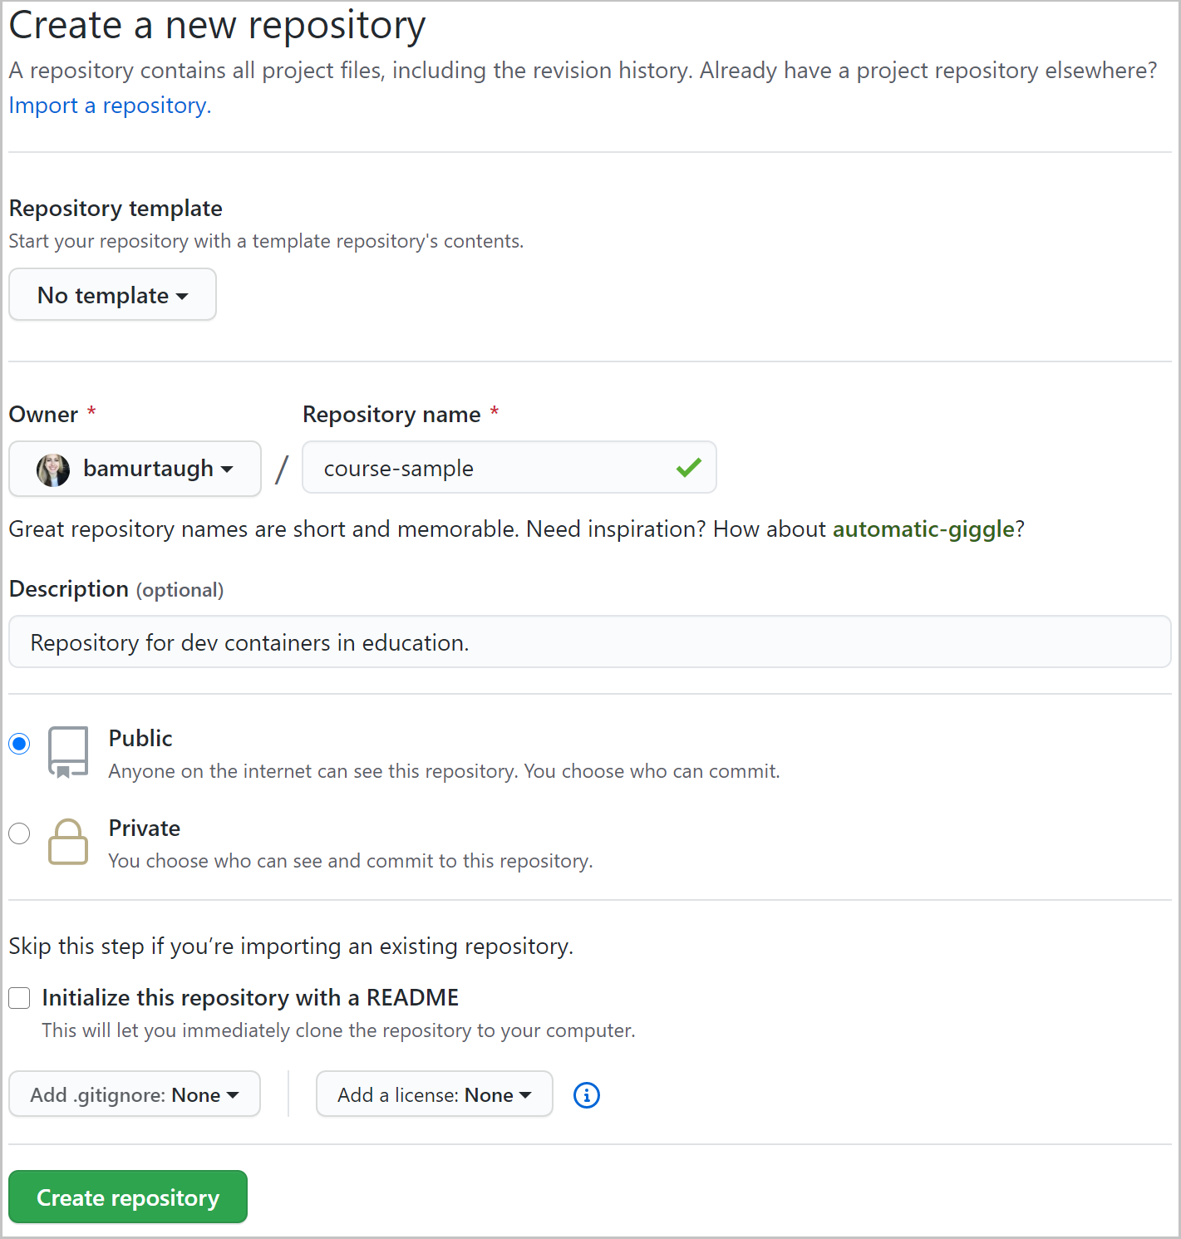
Task: Open the Add a license dropdown
Action: tap(433, 1094)
